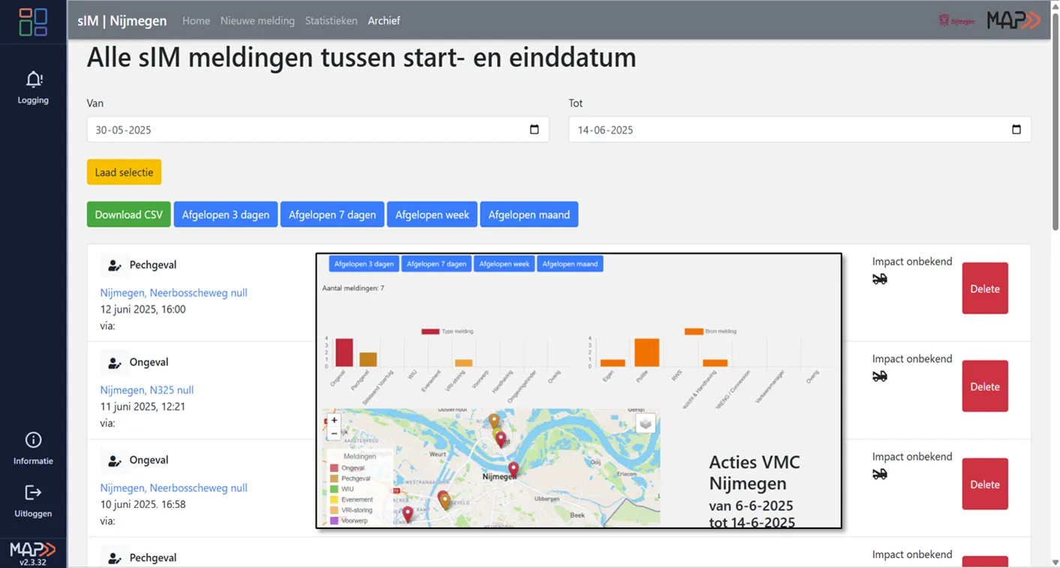1060x568 pixels.
Task: Click the green Download CSV button
Action: pos(128,215)
